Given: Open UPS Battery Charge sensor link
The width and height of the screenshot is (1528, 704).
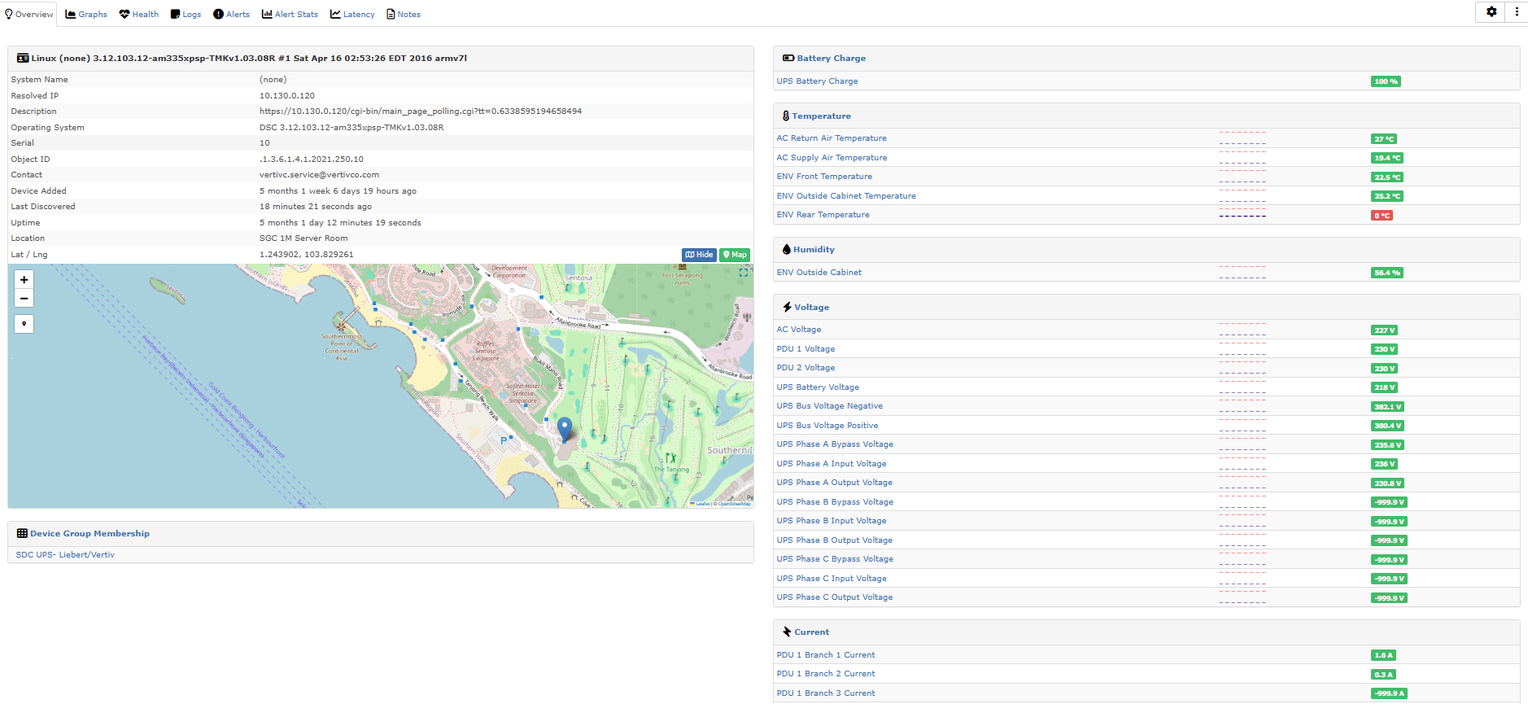Looking at the screenshot, I should tap(817, 81).
